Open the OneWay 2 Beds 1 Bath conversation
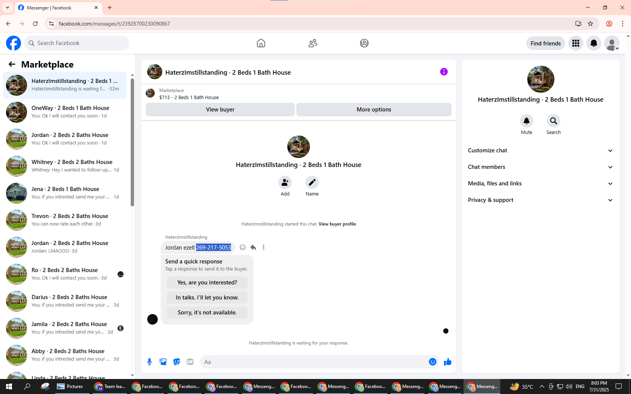Image resolution: width=631 pixels, height=394 pixels. 65,112
